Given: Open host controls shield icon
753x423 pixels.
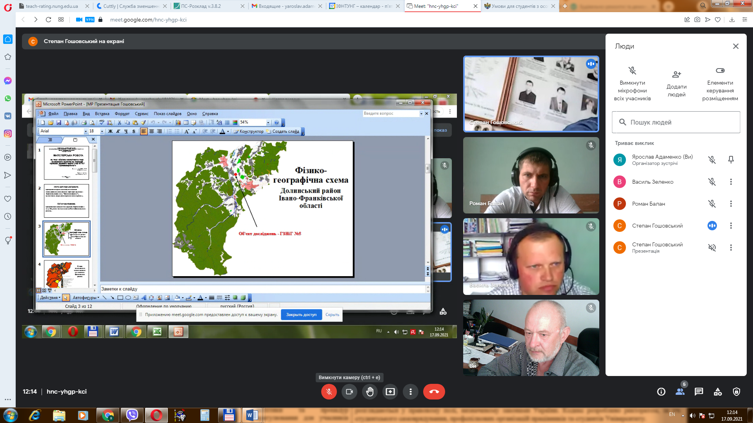Looking at the screenshot, I should click(737, 392).
